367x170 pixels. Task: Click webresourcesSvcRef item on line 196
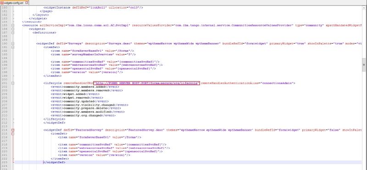(107, 65)
